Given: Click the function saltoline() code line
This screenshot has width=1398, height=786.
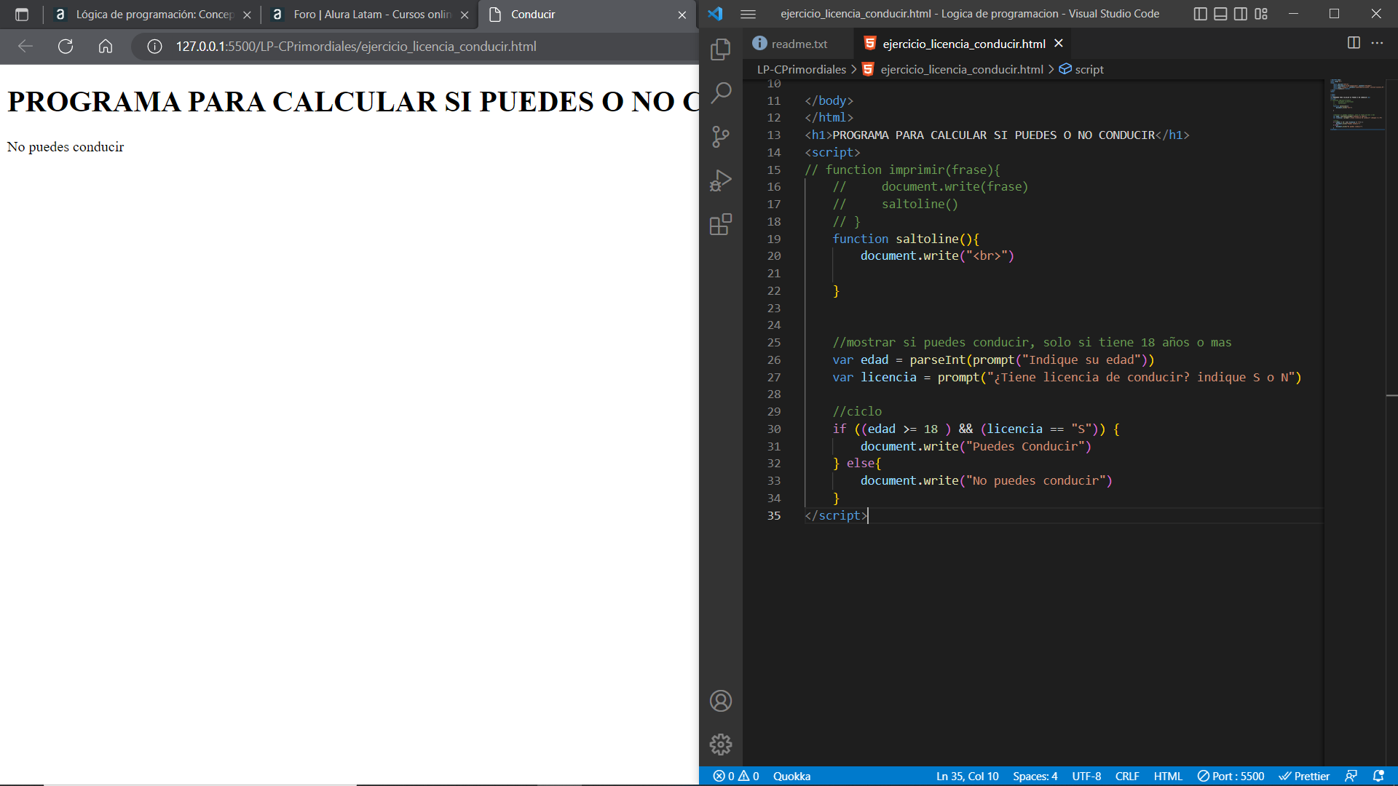Looking at the screenshot, I should pos(906,239).
